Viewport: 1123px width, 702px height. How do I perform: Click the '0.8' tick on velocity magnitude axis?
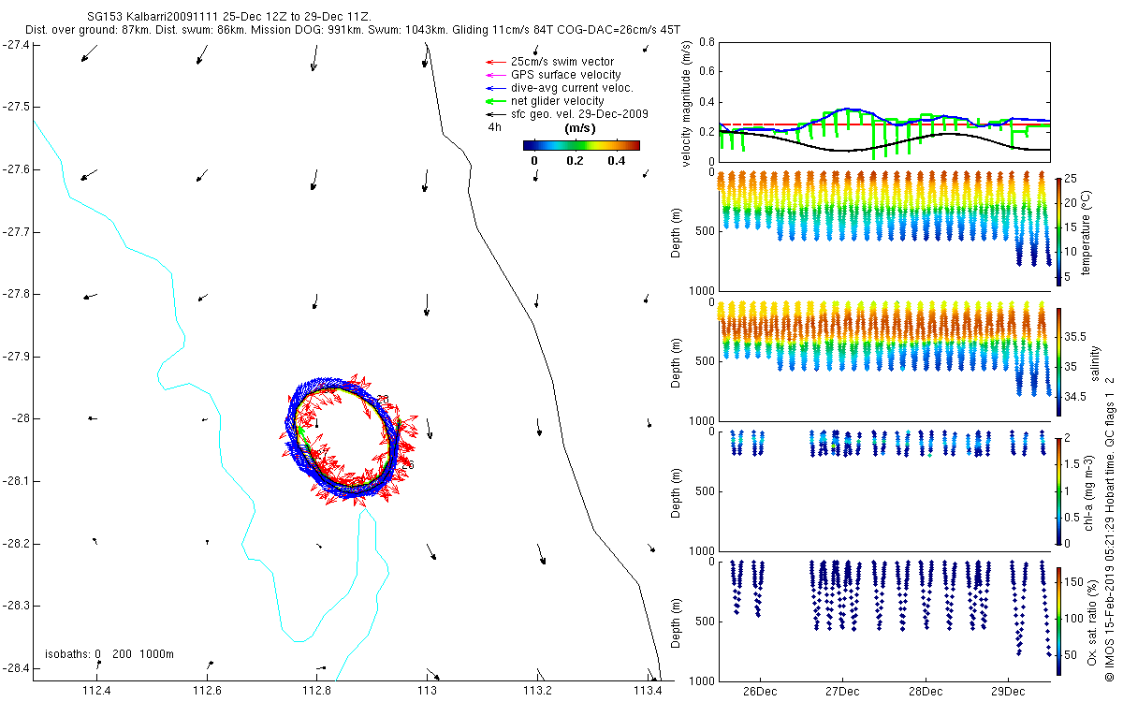[x=707, y=43]
